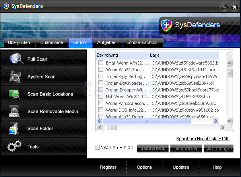Click Speichern Bericht als HTML link
Image resolution: width=241 pixels, height=177 pixels.
point(202,139)
